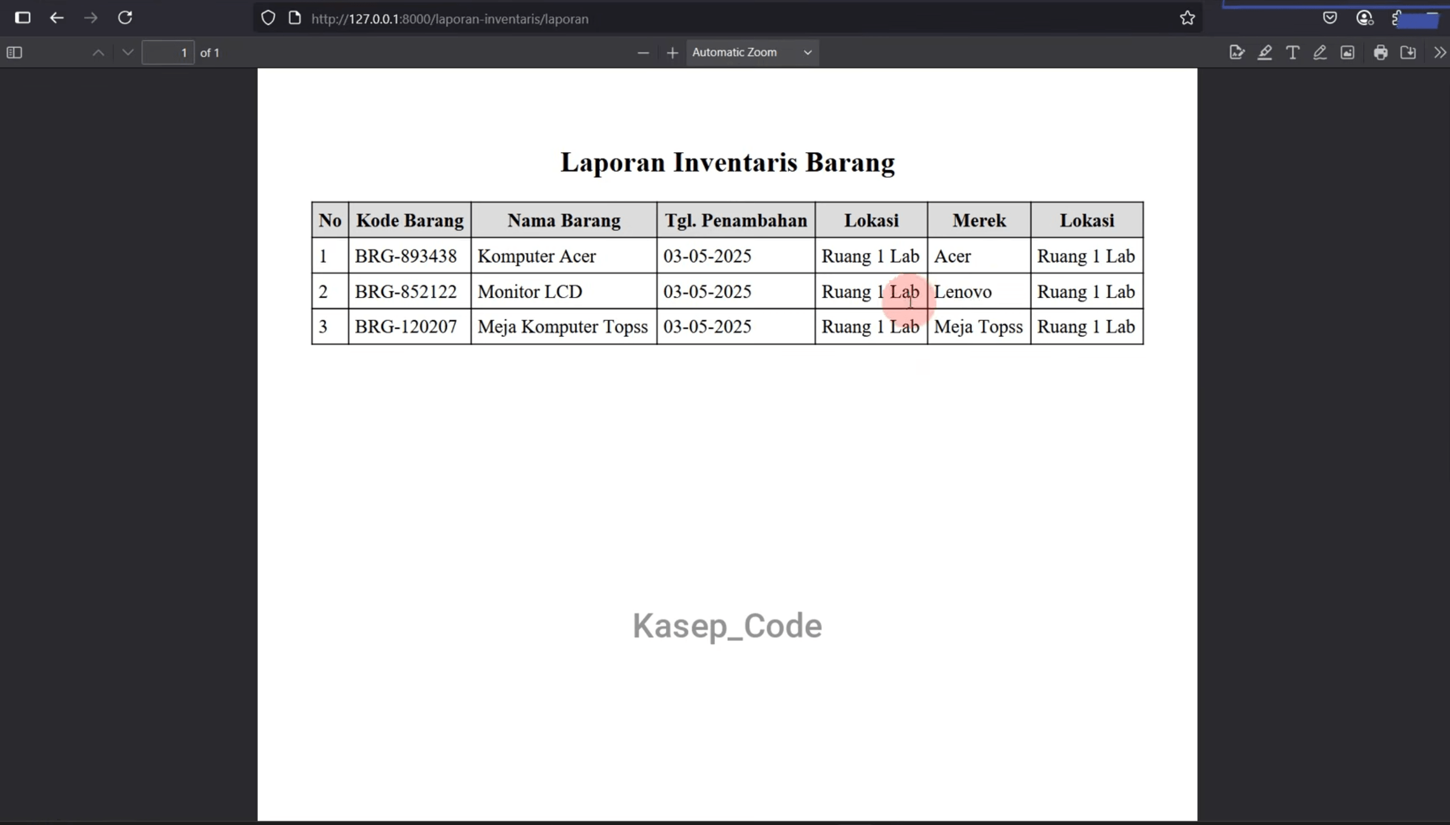Screen dimensions: 1450x825
Task: Click the browser forward arrow
Action: click(91, 18)
